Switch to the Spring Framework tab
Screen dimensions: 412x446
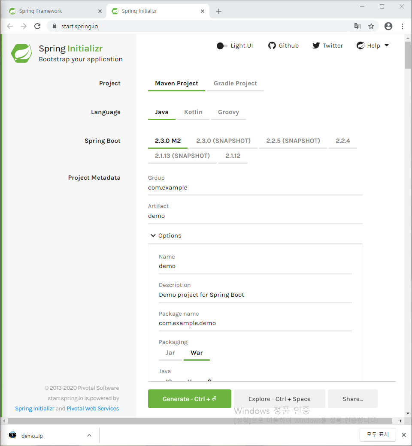tap(53, 11)
